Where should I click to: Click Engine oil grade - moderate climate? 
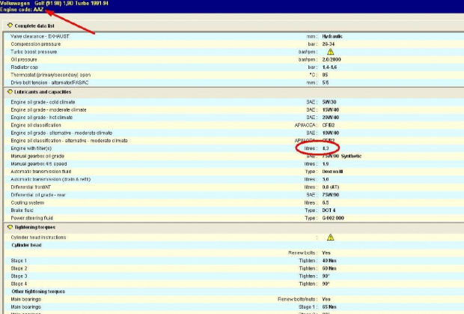pos(49,109)
